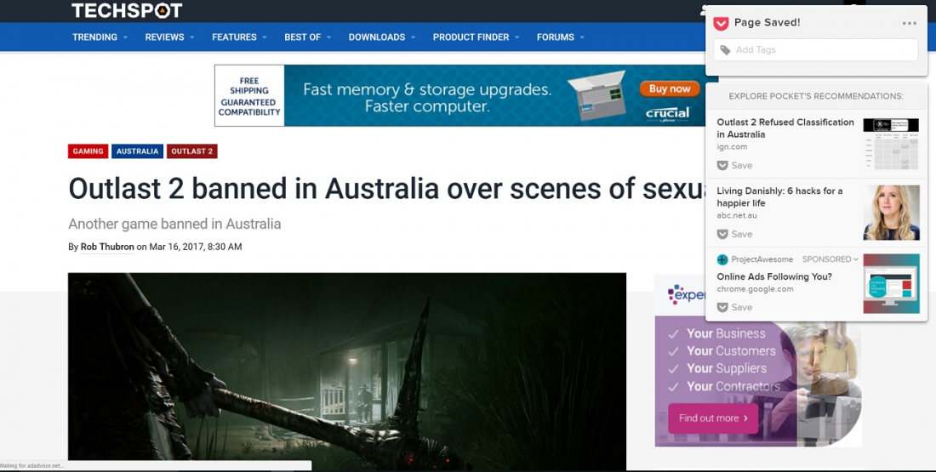Expand the Forums dropdown arrow
This screenshot has height=472, width=936.
point(582,37)
